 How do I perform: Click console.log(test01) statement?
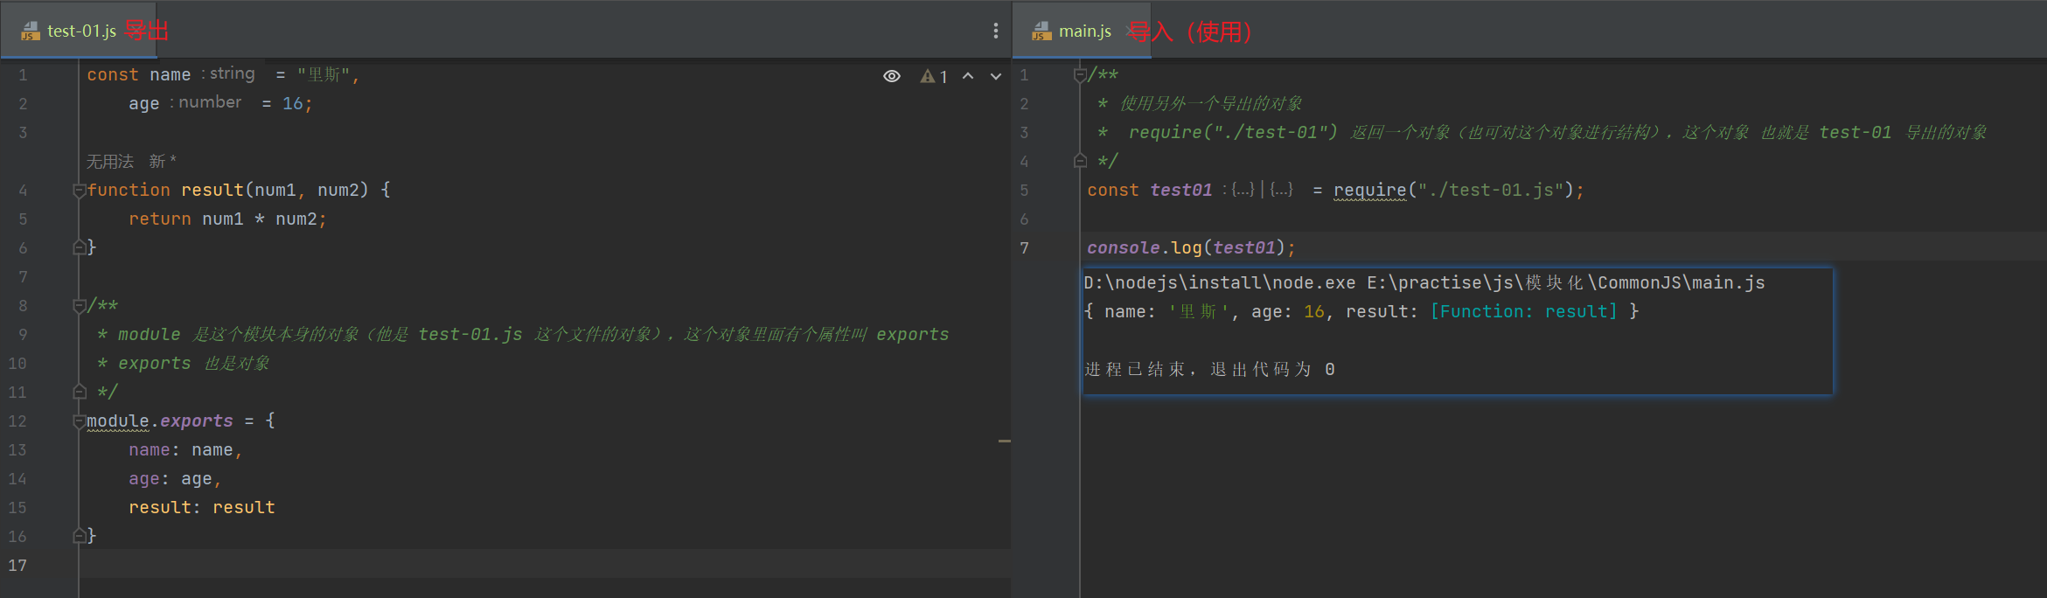pyautogui.click(x=1191, y=247)
